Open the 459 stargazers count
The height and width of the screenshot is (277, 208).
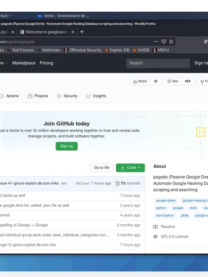point(187,82)
